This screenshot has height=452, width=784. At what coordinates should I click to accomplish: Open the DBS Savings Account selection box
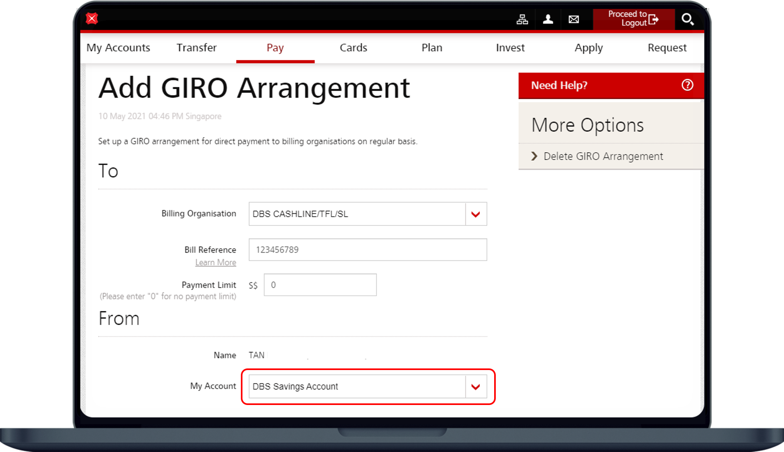(356, 387)
